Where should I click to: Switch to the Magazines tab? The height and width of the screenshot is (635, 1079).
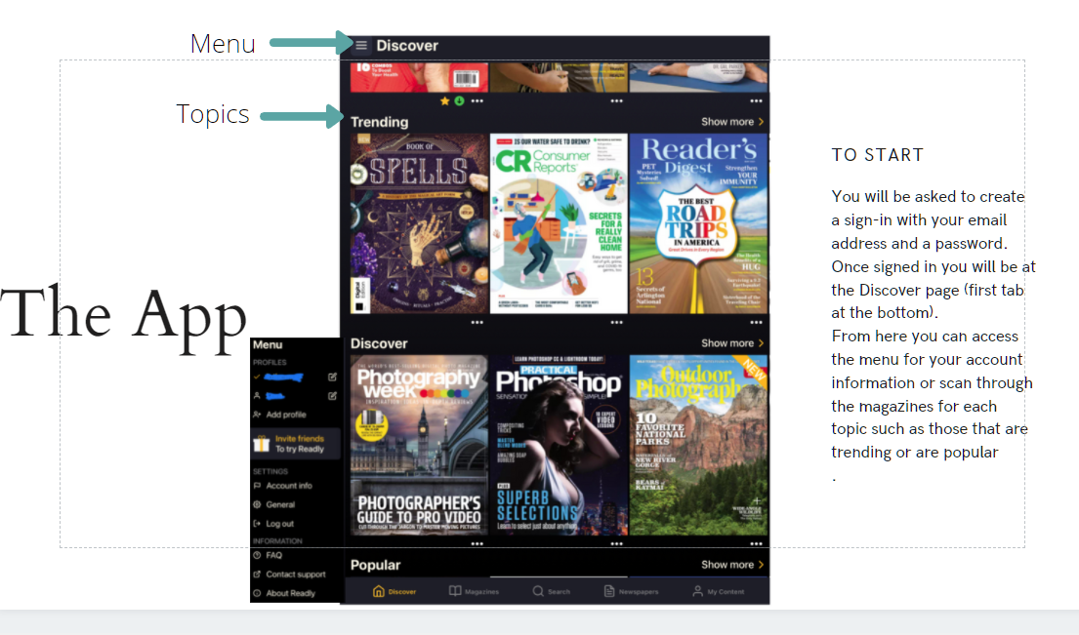[475, 592]
